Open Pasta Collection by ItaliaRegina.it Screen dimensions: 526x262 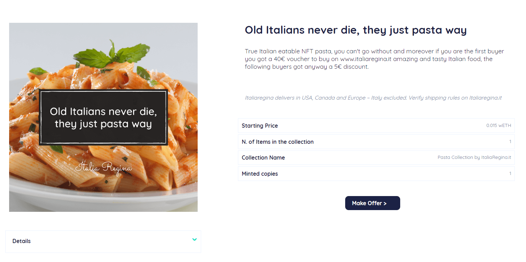click(474, 157)
